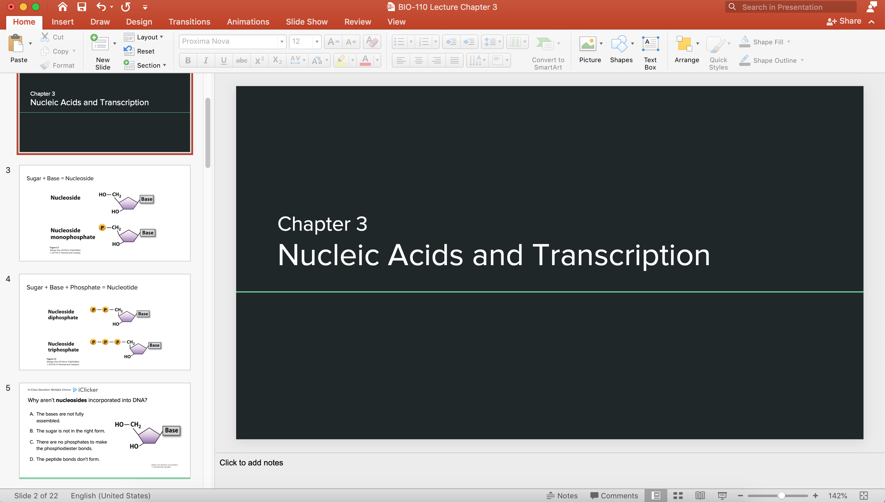The width and height of the screenshot is (885, 502).
Task: Start Slide Show from status bar
Action: (x=722, y=496)
